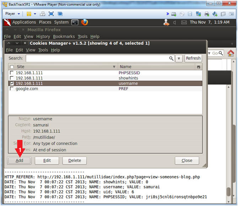Click the BackTrack dragon logo icon
Viewport: 238px width, 206px height.
pos(7,22)
